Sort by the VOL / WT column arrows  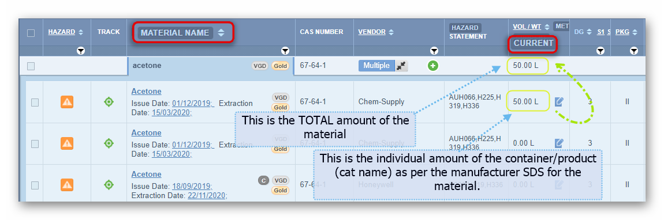(x=547, y=26)
